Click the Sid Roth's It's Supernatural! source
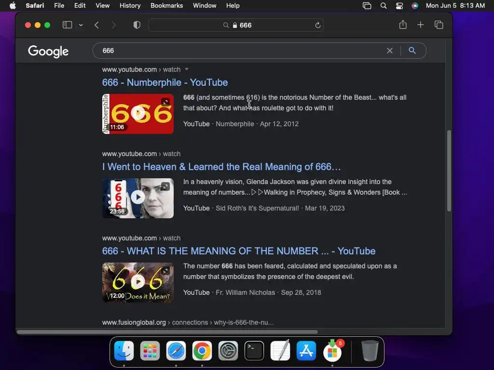This screenshot has width=494, height=370. pos(257,208)
